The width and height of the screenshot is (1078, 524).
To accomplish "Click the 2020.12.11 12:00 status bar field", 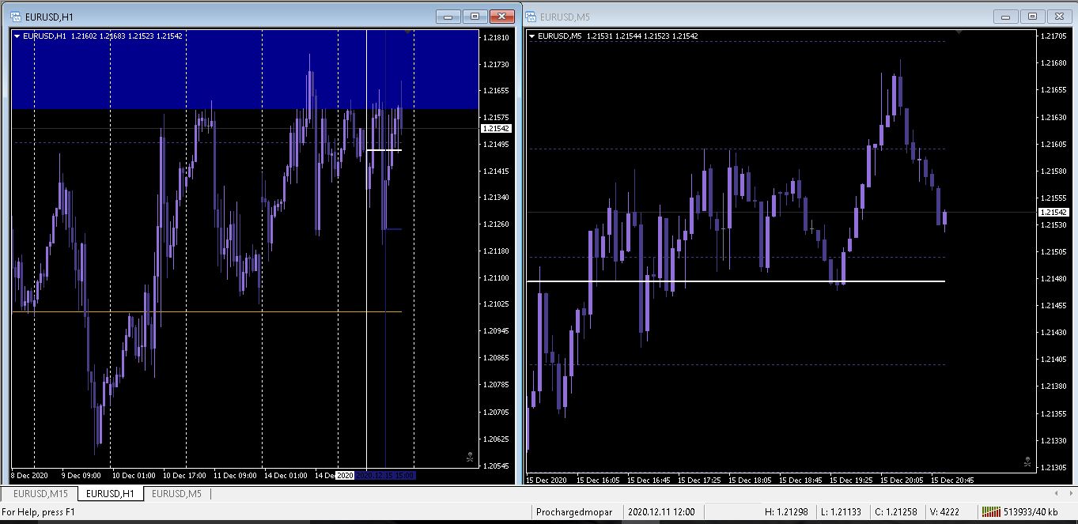I will pyautogui.click(x=662, y=512).
